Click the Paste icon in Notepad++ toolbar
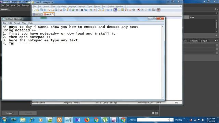This screenshot has width=219, height=123. point(68,10)
